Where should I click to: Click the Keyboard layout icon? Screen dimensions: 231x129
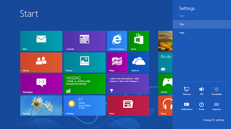pos(217,106)
